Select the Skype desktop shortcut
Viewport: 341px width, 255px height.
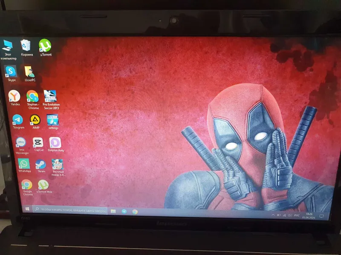pyautogui.click(x=11, y=74)
